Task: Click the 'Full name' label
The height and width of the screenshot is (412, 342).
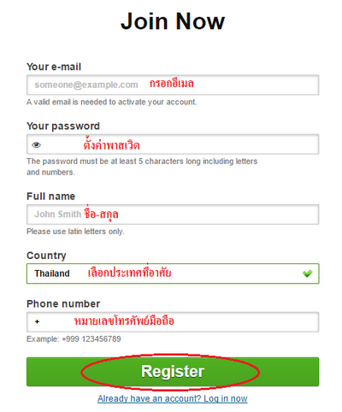Action: (x=50, y=197)
